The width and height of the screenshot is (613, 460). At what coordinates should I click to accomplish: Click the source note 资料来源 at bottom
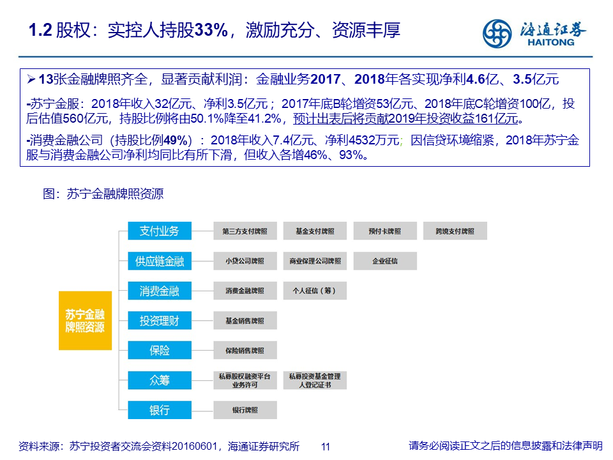[159, 447]
